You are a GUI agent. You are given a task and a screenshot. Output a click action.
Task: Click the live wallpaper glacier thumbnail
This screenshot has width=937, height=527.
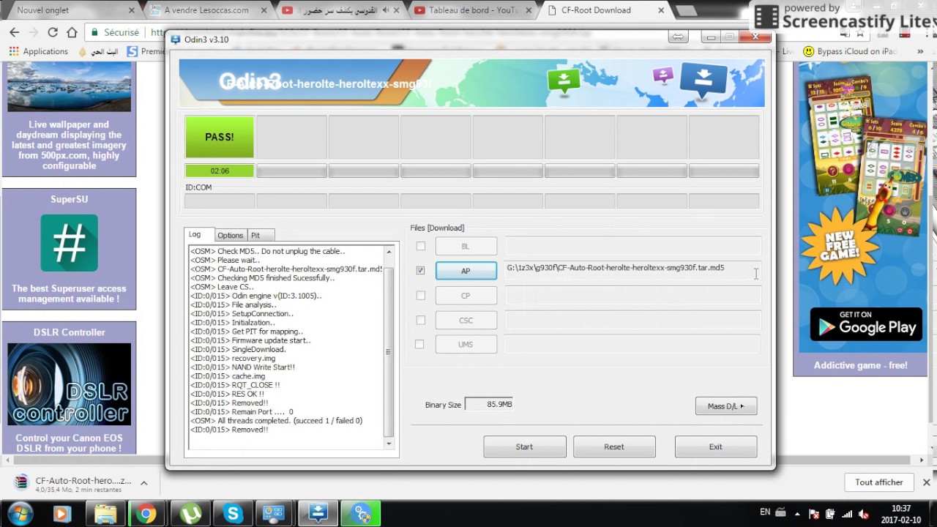click(x=70, y=86)
